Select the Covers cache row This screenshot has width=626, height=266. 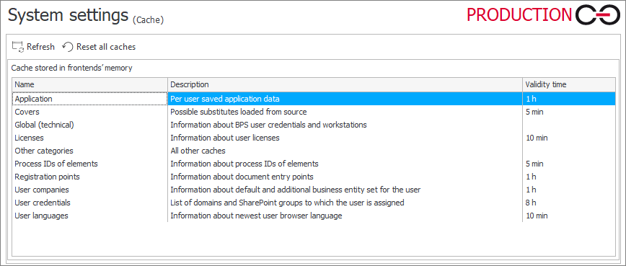[314, 112]
